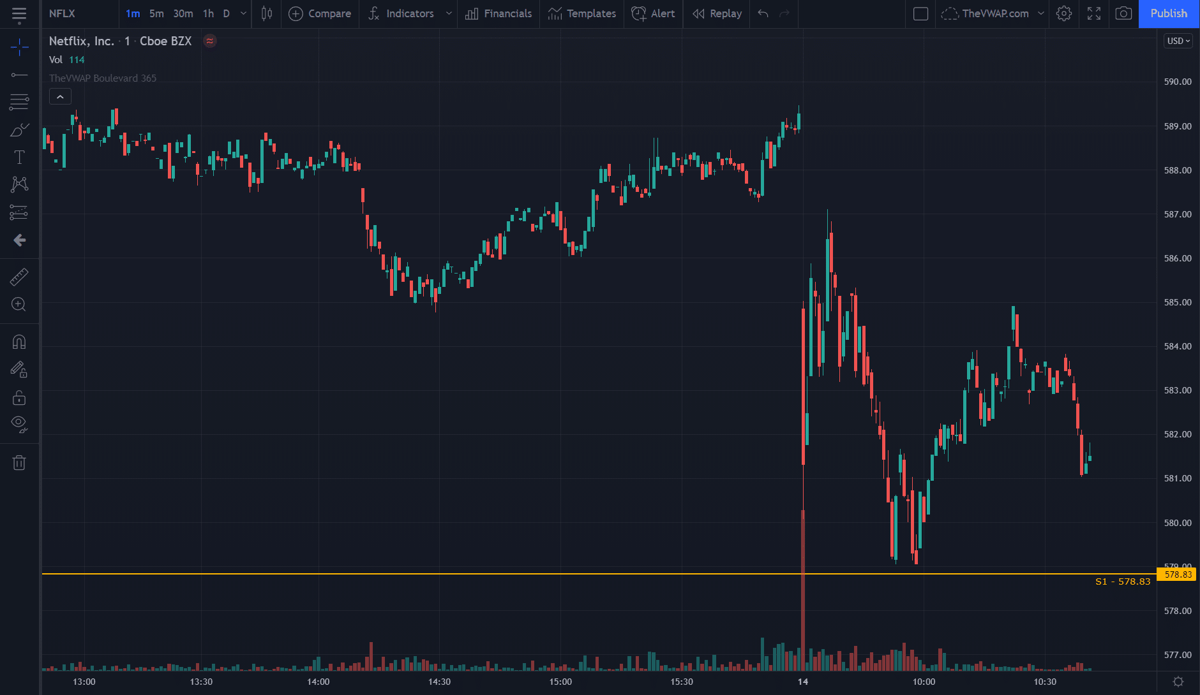Click the S1 - 578.83 line label
Screen dimensions: 1200x695
1123,582
